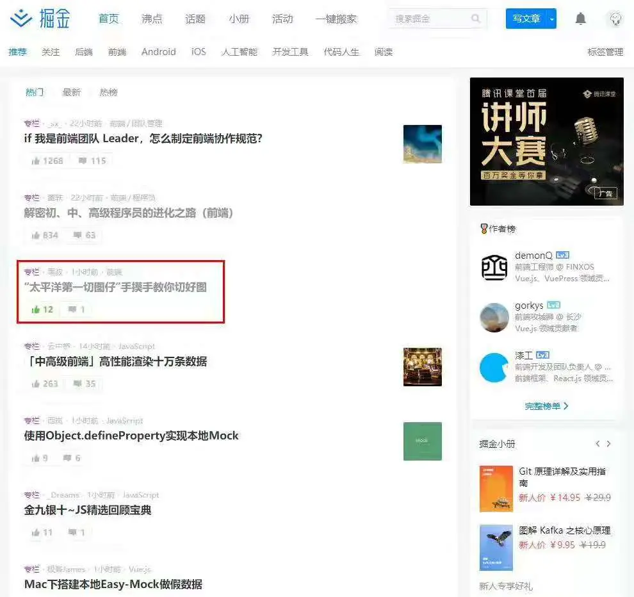Switch feed sorting to 热门
Image resolution: width=634 pixels, height=597 pixels.
click(35, 92)
